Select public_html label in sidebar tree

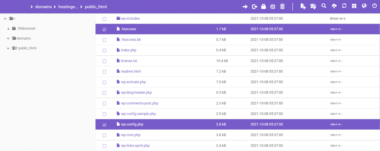(x=27, y=48)
